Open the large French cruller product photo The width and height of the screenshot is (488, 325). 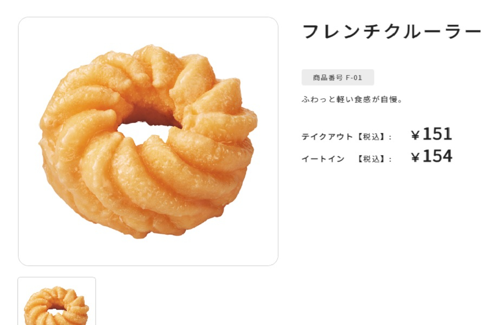pyautogui.click(x=148, y=141)
